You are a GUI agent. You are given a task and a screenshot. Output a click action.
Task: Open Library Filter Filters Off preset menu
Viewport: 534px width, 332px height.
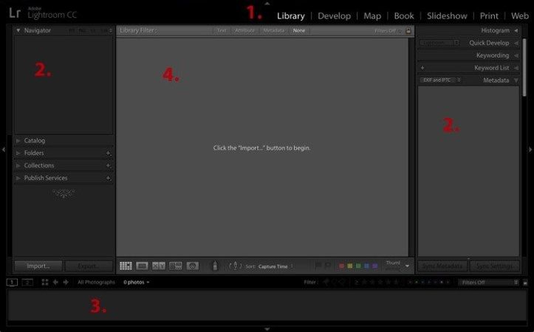click(388, 30)
